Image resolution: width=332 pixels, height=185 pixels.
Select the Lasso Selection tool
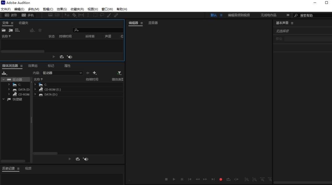(x=102, y=15)
